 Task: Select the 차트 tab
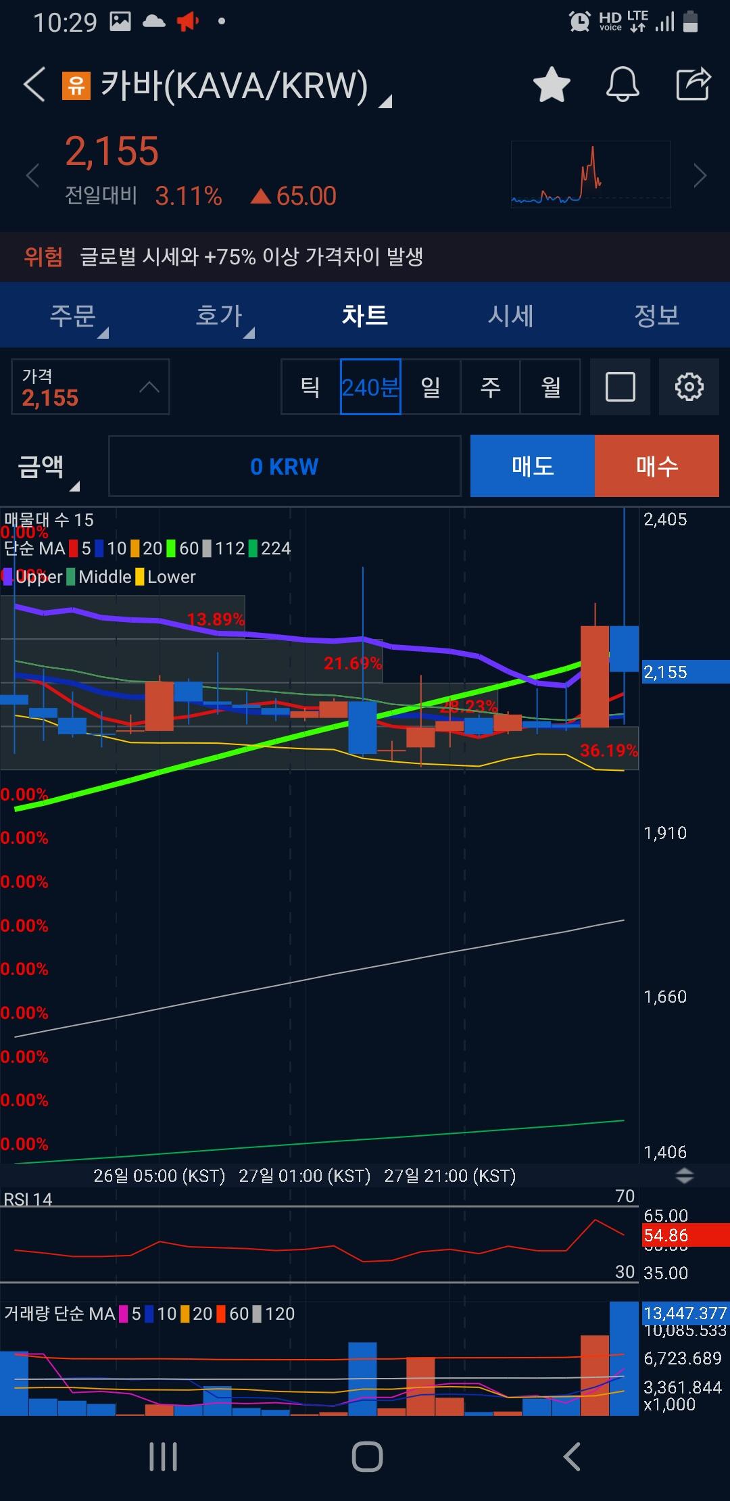click(x=365, y=316)
